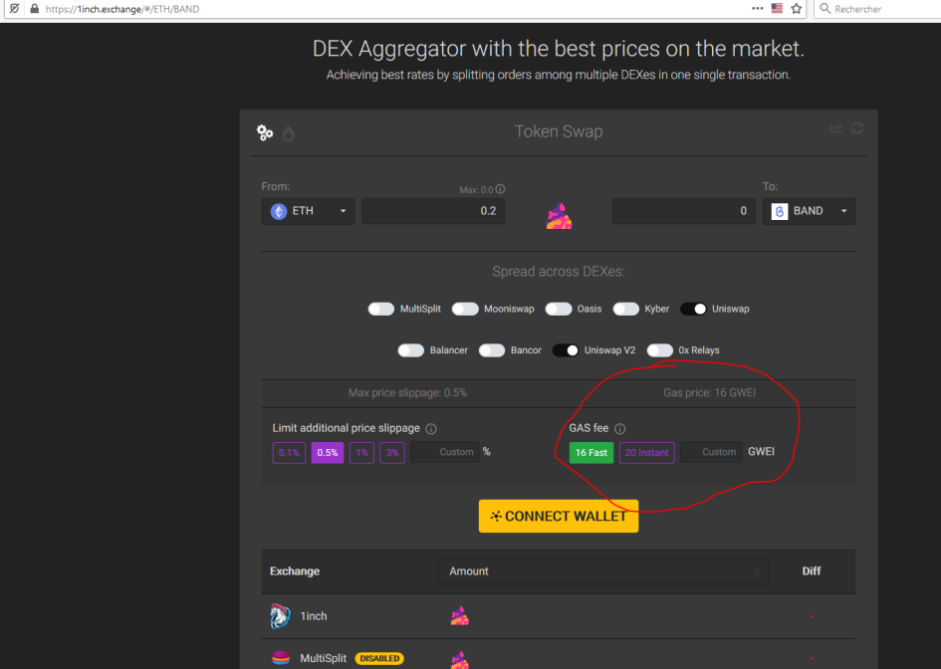Viewport: 941px width, 669px height.
Task: Click the flame drop icon beside settings
Action: point(289,133)
